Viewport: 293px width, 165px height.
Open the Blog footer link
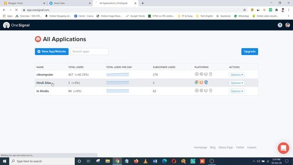[x=212, y=148]
